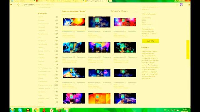Open the blue-orange theme with yellow figure
Viewport: 200px width, 112px height.
(74, 73)
